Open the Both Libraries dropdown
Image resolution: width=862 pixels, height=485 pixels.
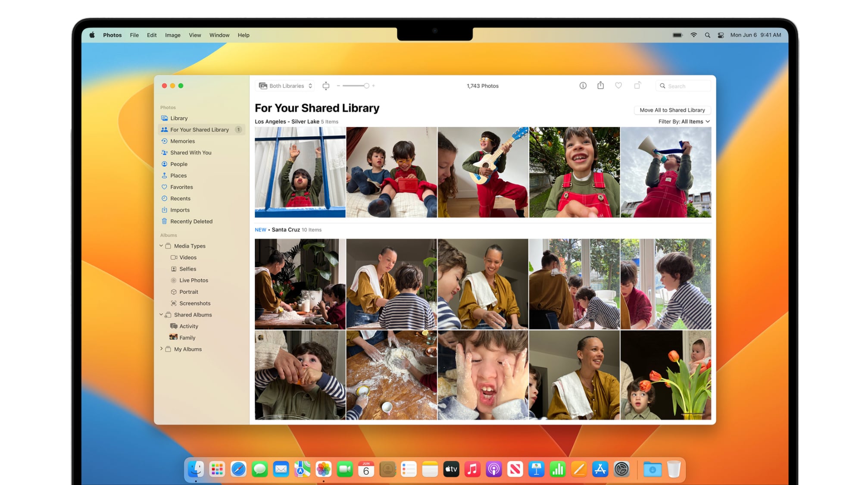[285, 86]
